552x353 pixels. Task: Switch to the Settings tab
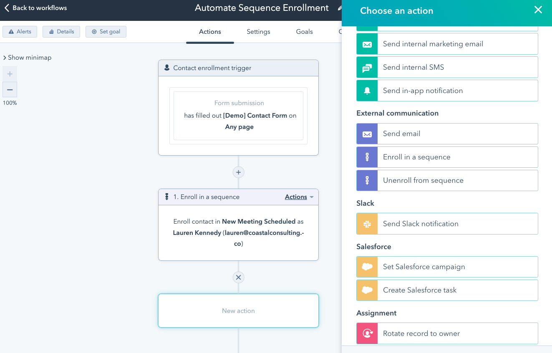pyautogui.click(x=258, y=32)
